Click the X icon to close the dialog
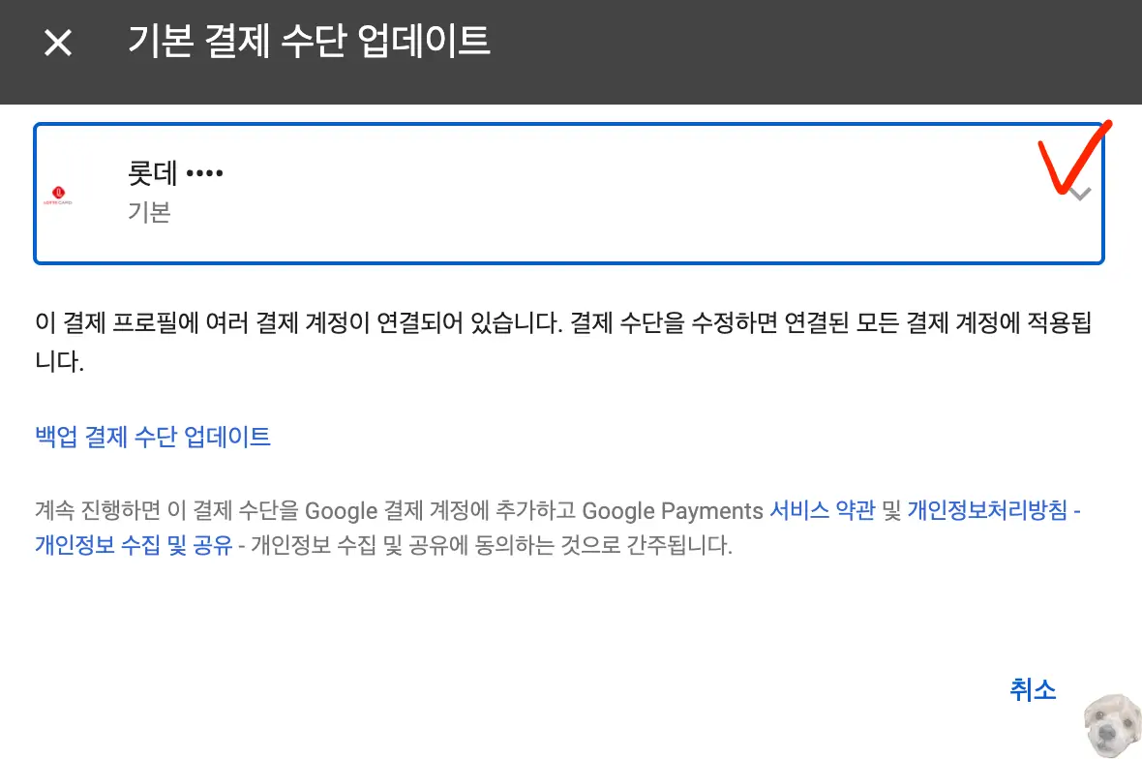The width and height of the screenshot is (1142, 759). point(57,43)
